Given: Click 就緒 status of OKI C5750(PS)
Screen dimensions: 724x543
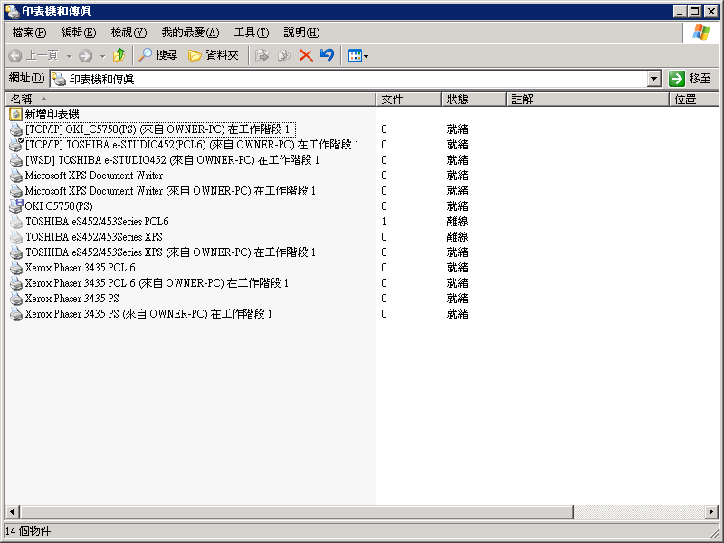Looking at the screenshot, I should point(458,206).
